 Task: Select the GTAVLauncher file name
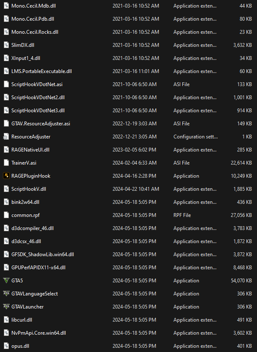point(27,307)
